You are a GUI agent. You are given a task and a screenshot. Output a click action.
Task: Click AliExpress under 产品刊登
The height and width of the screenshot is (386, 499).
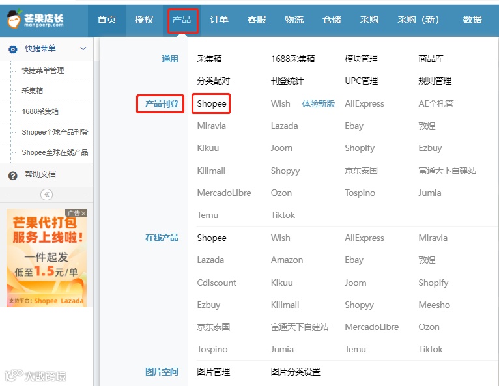pos(364,104)
